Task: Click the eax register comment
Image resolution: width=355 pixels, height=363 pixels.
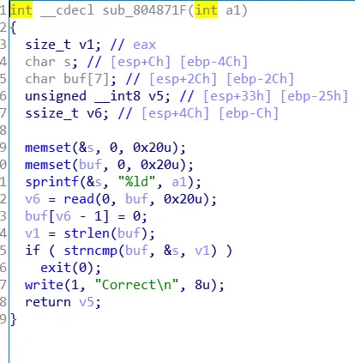Action: tap(144, 45)
